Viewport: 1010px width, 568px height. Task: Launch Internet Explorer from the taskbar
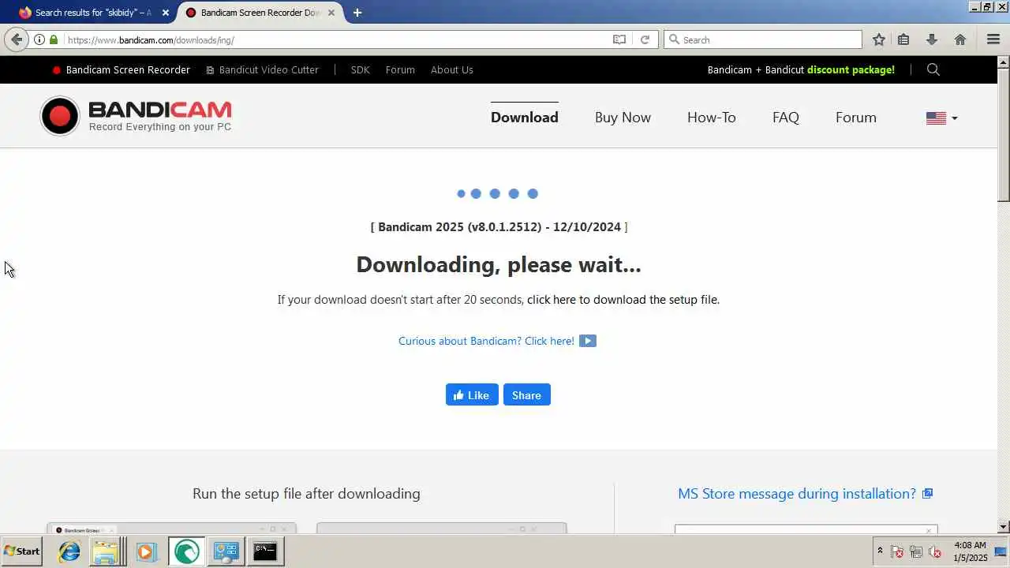pos(69,551)
